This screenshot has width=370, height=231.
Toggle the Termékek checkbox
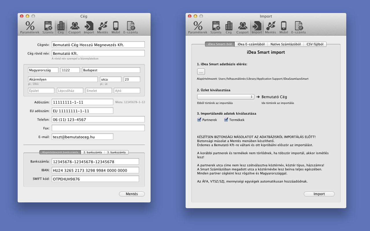226,120
